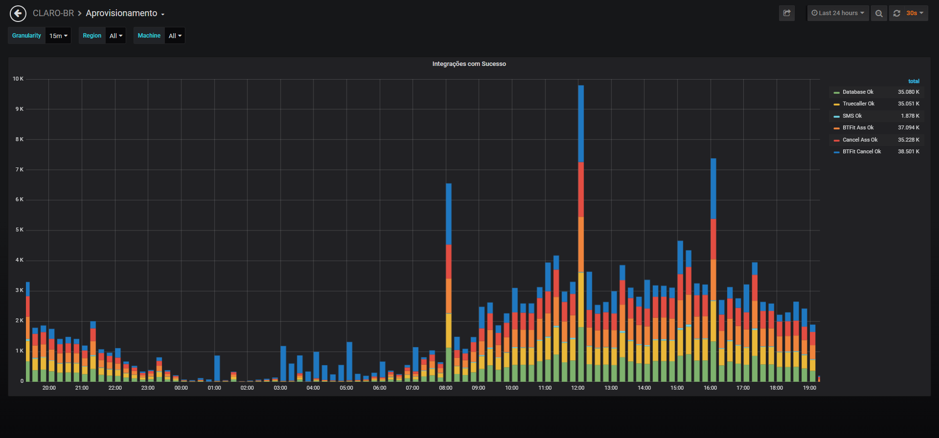Toggle Database Ok series in legend
Viewport: 939px width, 438px height.
click(858, 92)
